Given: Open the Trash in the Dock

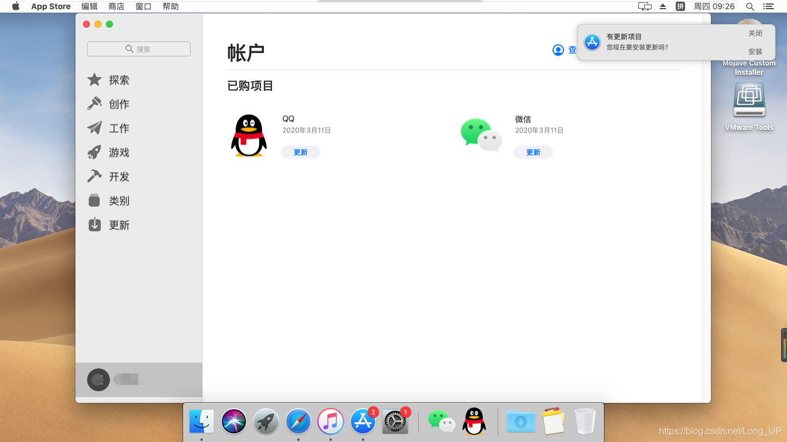Looking at the screenshot, I should click(585, 422).
